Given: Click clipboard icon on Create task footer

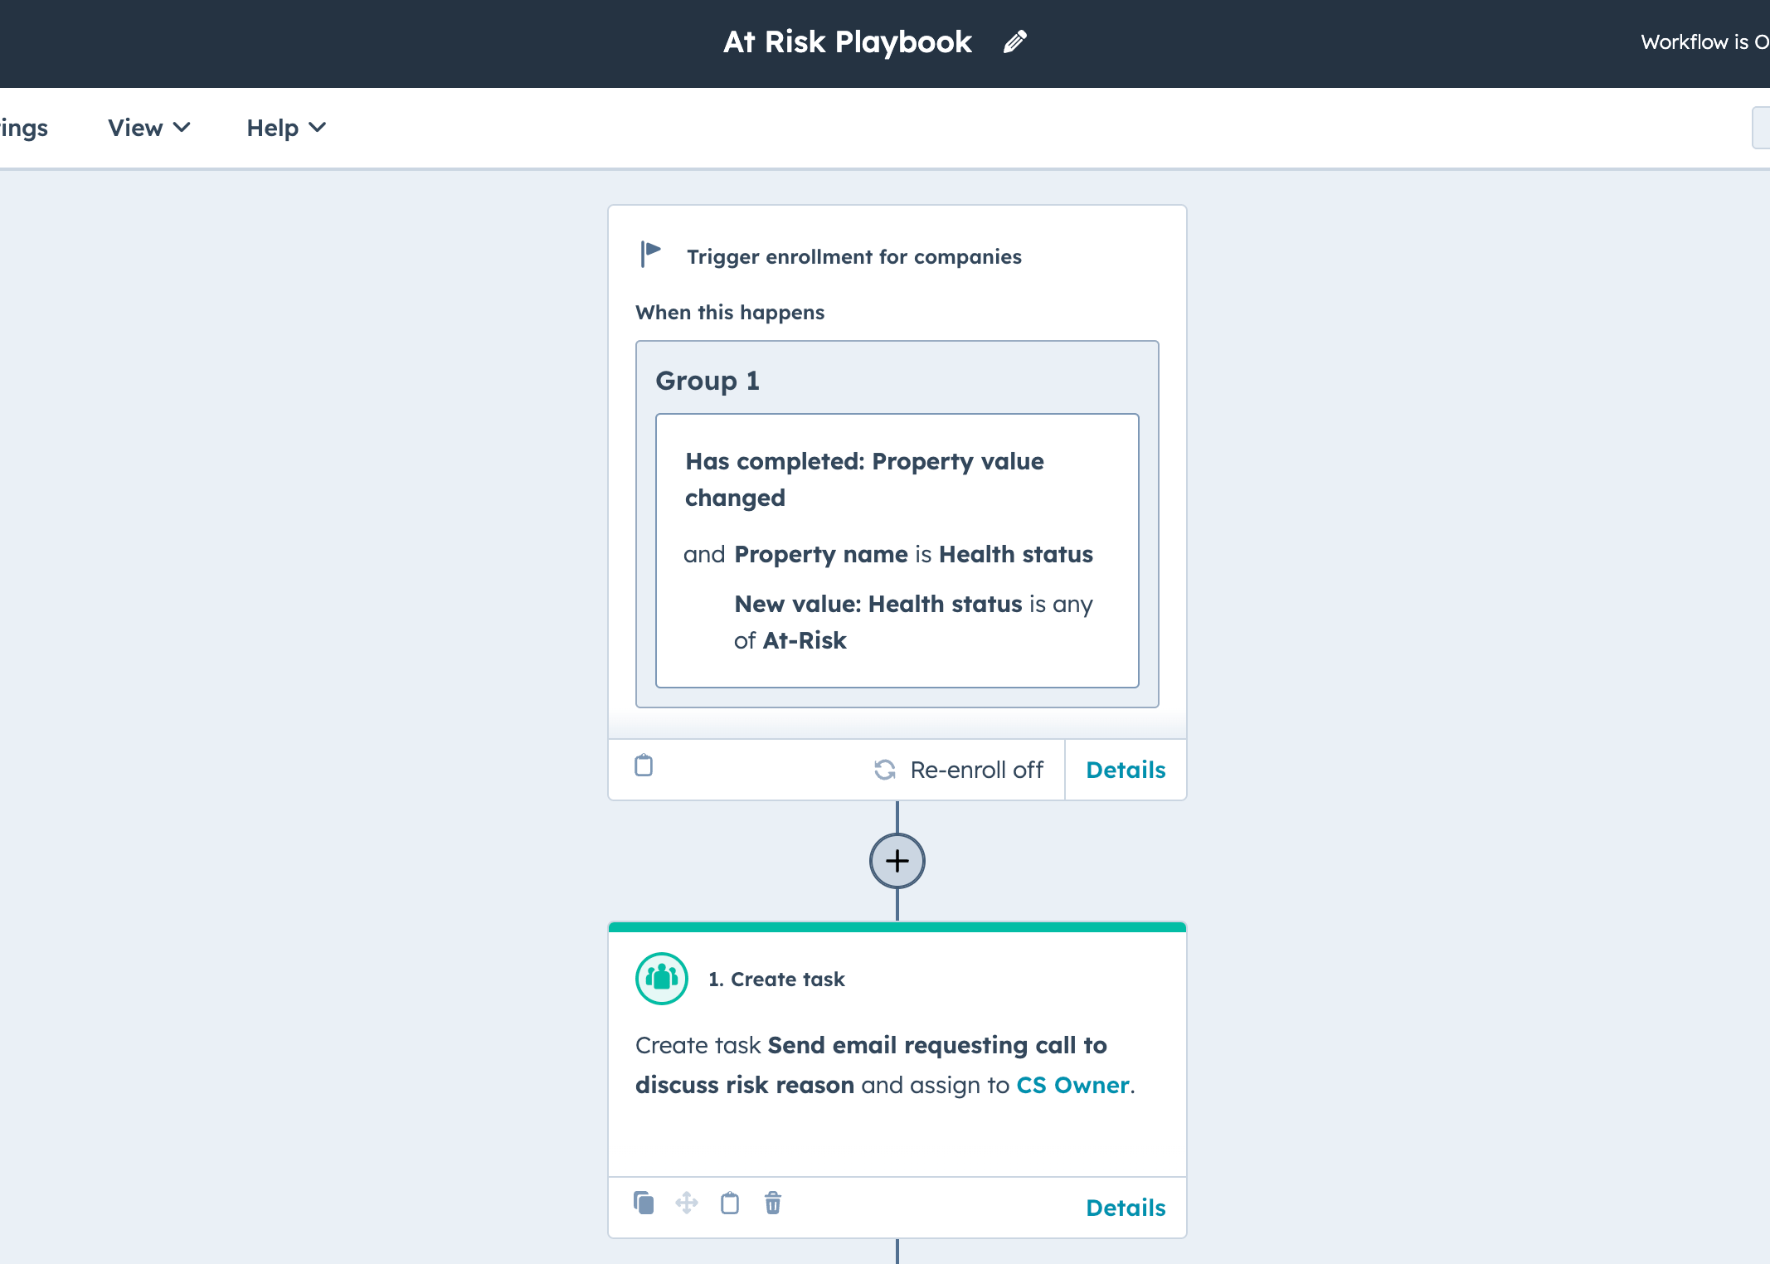Looking at the screenshot, I should coord(730,1203).
